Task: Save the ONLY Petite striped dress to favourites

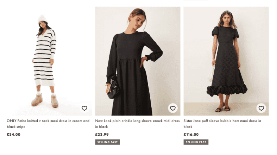Action: click(x=84, y=108)
